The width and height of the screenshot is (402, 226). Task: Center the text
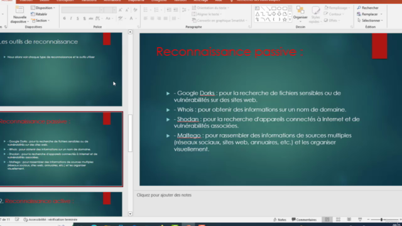point(152,18)
